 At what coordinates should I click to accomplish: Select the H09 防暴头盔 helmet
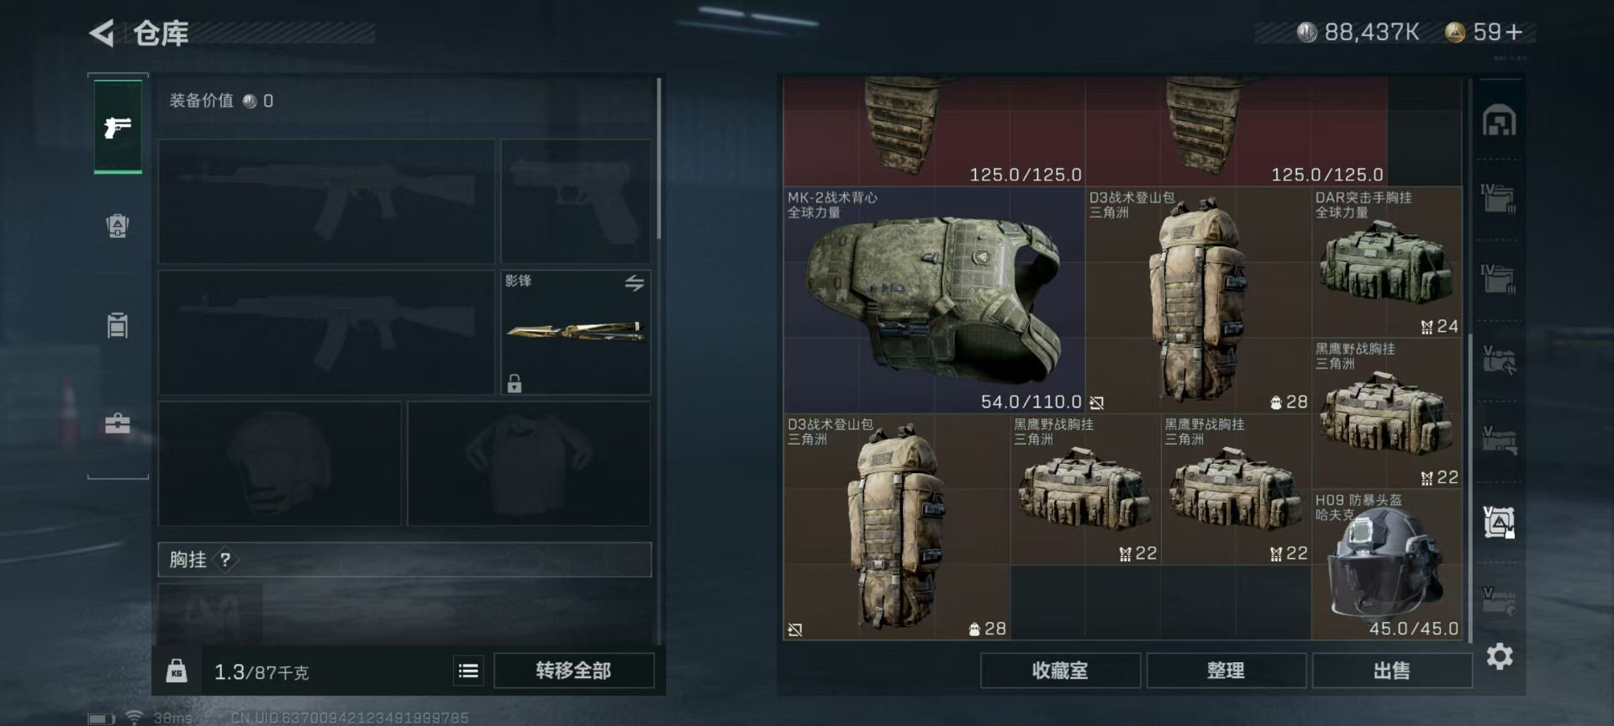coord(1386,565)
